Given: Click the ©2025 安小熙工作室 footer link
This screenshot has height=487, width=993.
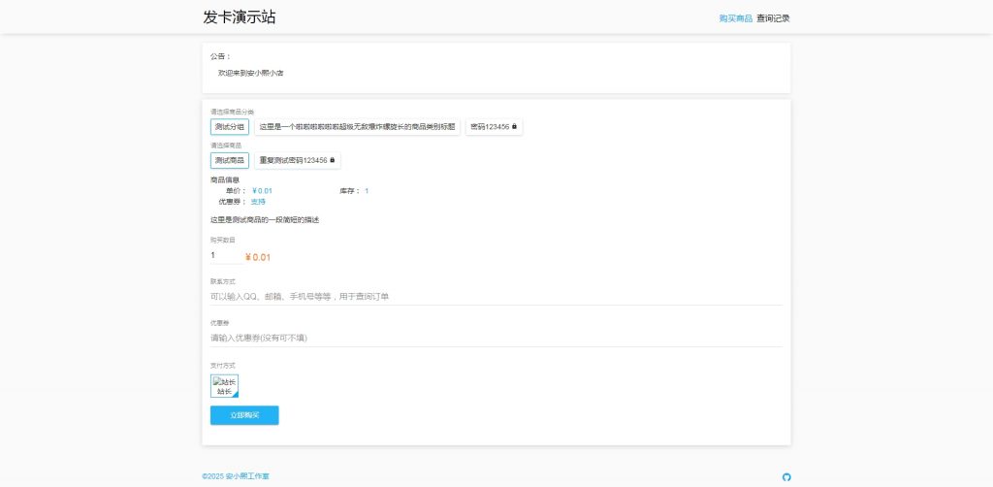Looking at the screenshot, I should point(236,476).
